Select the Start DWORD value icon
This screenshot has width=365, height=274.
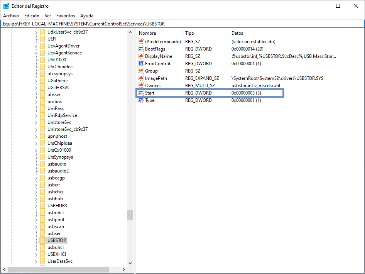(x=141, y=93)
